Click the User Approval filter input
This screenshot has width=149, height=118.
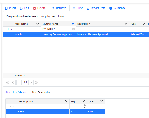(43, 107)
